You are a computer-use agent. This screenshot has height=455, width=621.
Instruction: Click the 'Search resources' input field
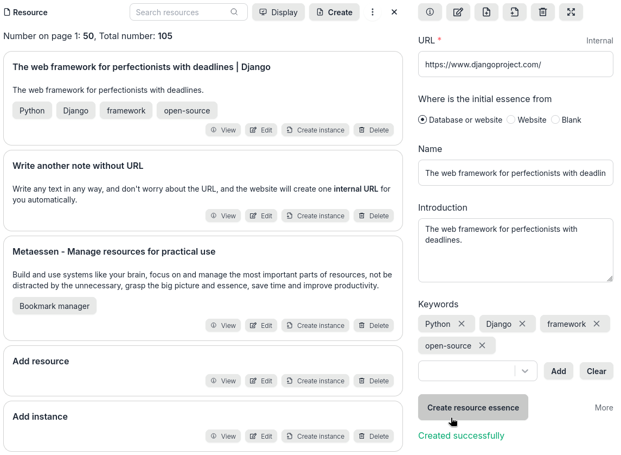pos(182,12)
